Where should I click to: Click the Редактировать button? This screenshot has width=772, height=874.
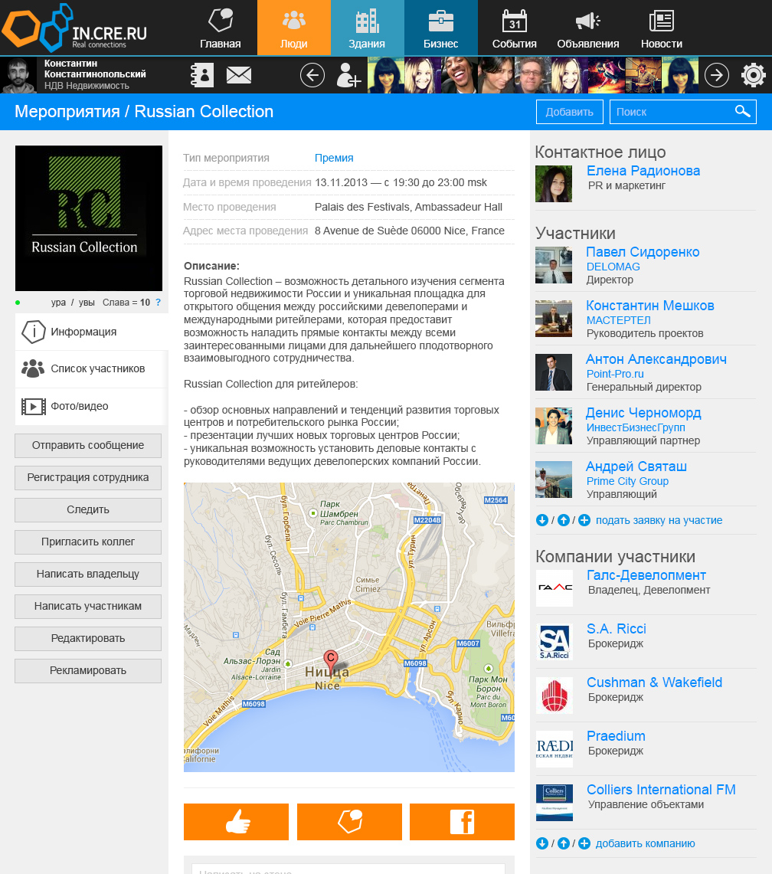(88, 638)
